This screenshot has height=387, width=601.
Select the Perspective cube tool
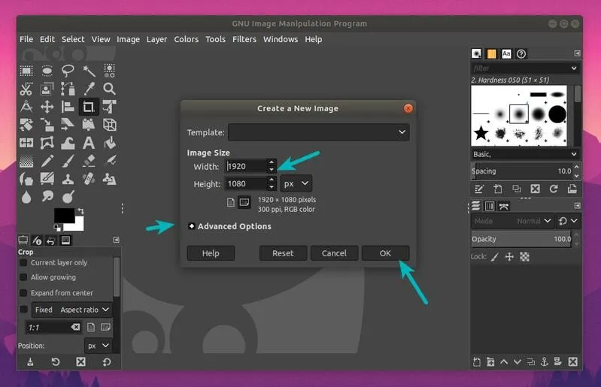click(x=110, y=125)
